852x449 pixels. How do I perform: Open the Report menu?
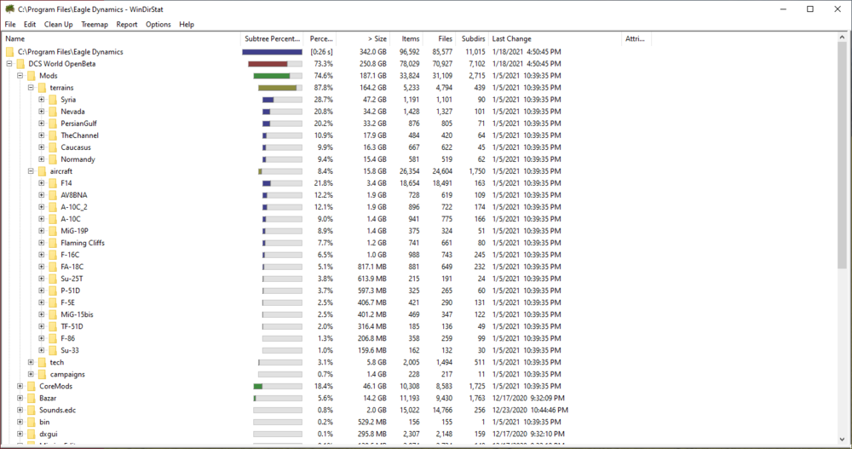coord(127,25)
